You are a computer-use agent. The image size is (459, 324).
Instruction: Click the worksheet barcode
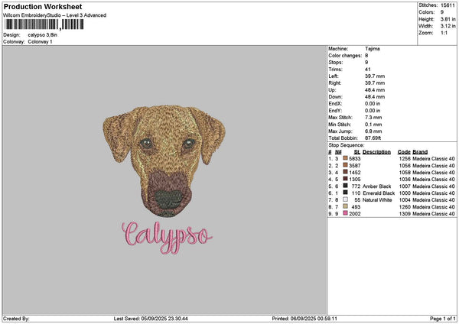[44, 24]
